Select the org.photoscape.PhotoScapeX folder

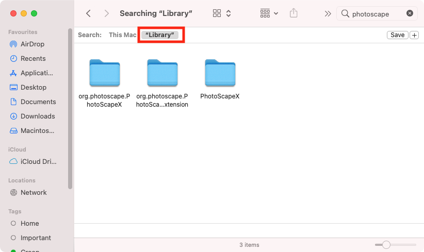[x=105, y=83]
